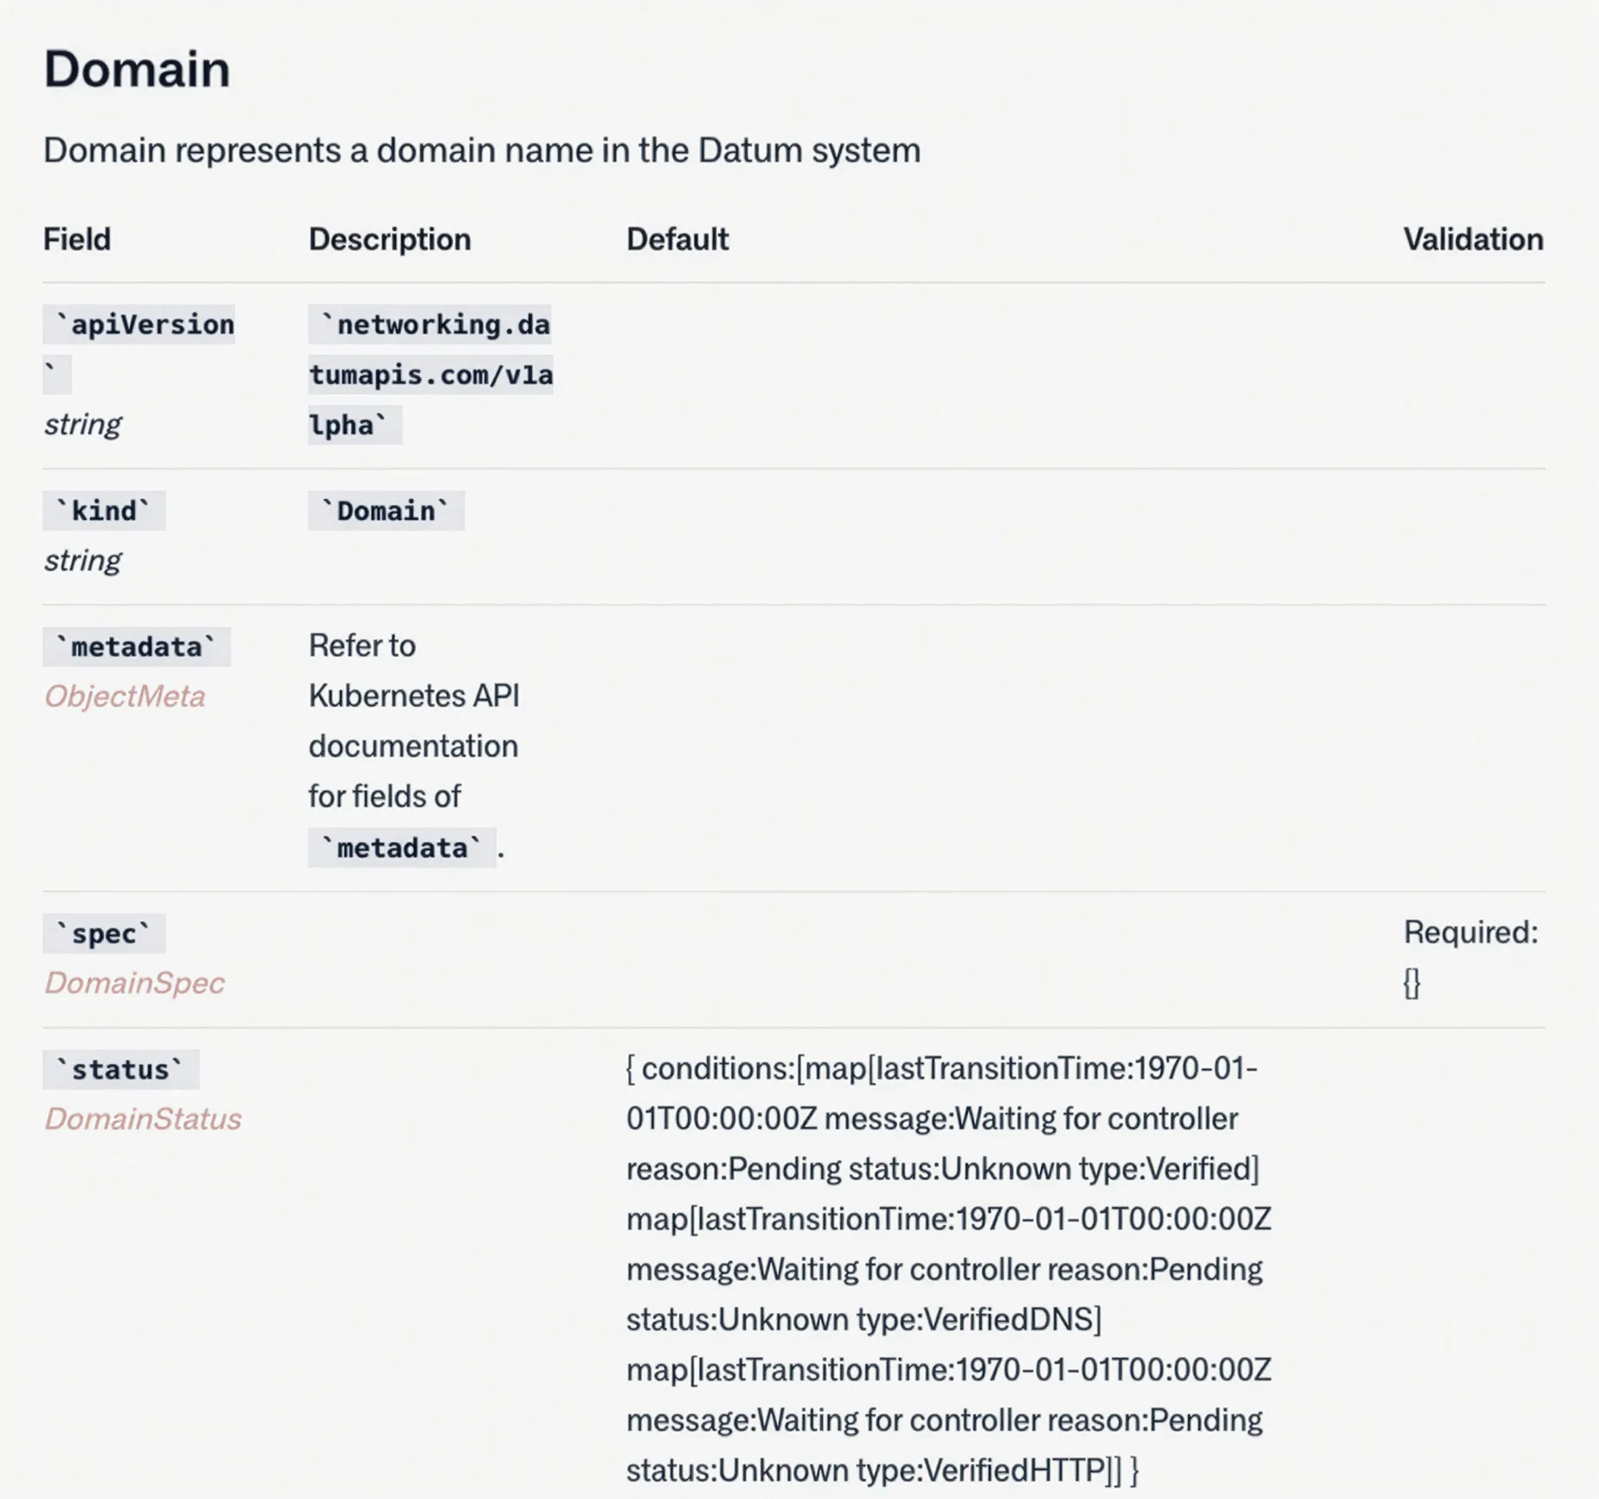Open the DomainStatus type reference link

pyautogui.click(x=144, y=1119)
